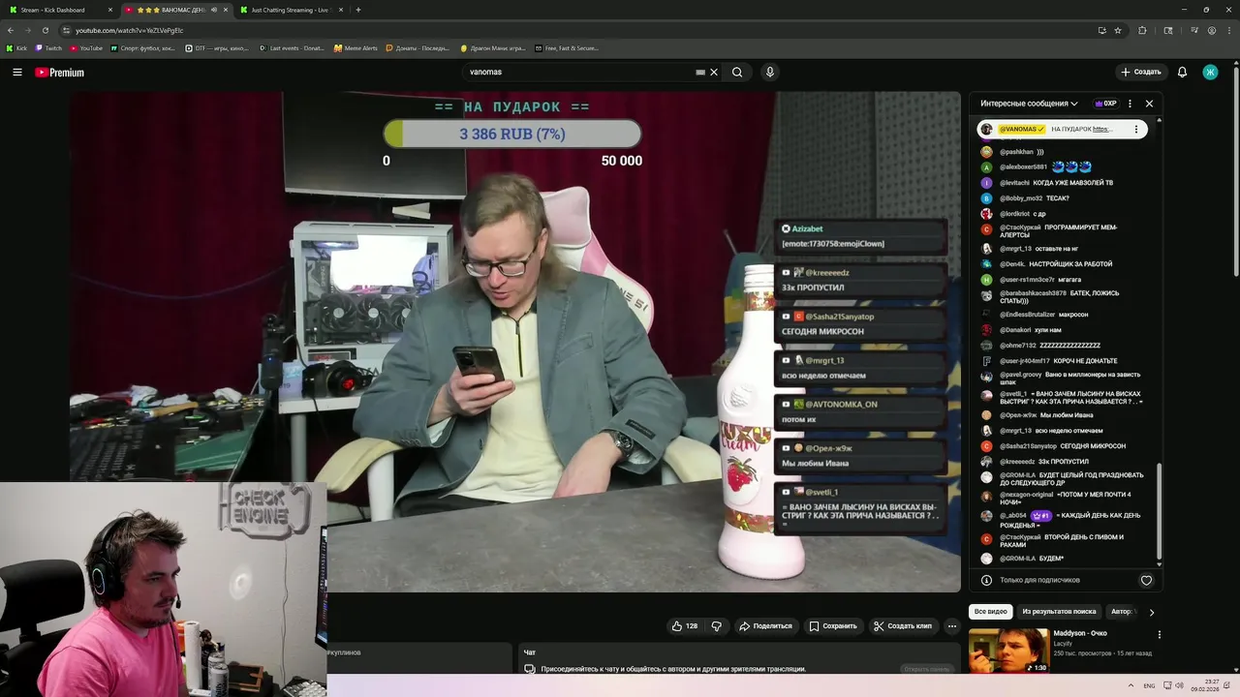The image size is (1240, 697).
Task: Click live chat scrollbar
Action: point(1159,512)
